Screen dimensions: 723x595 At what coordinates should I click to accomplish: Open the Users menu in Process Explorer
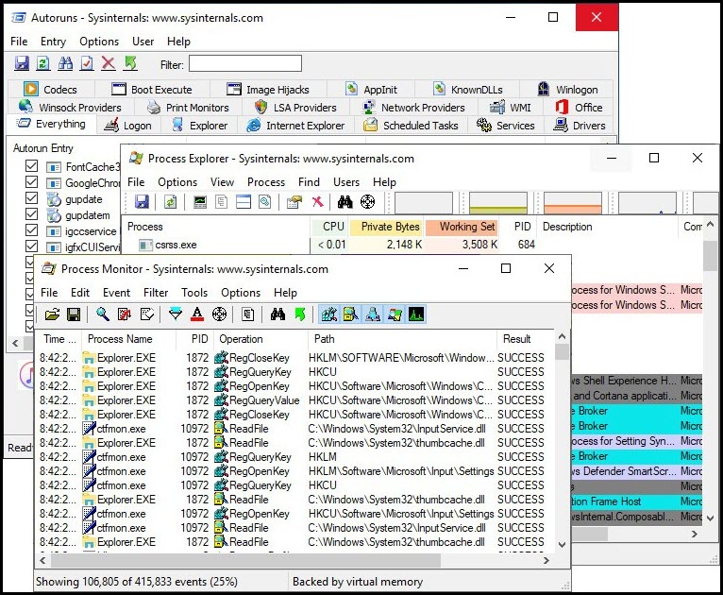[x=346, y=182]
